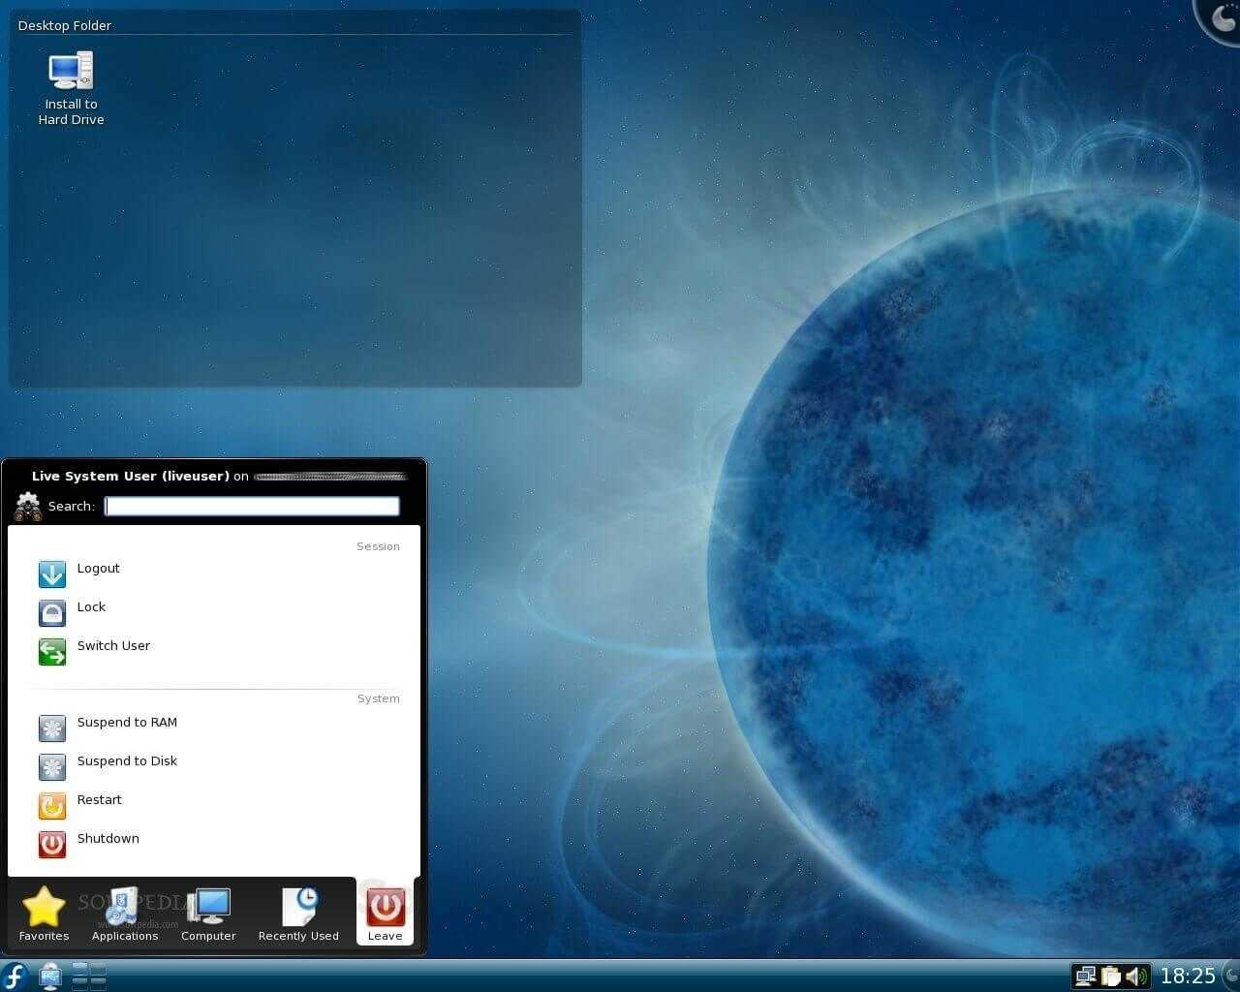Click the search binoculars icon
The image size is (1240, 992).
(28, 507)
